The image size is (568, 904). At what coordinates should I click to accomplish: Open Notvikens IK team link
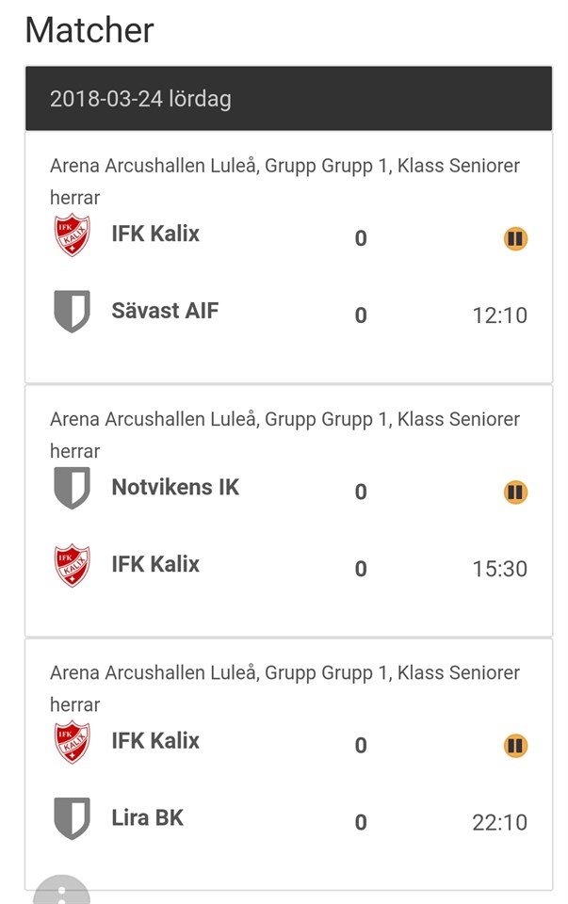(x=175, y=487)
